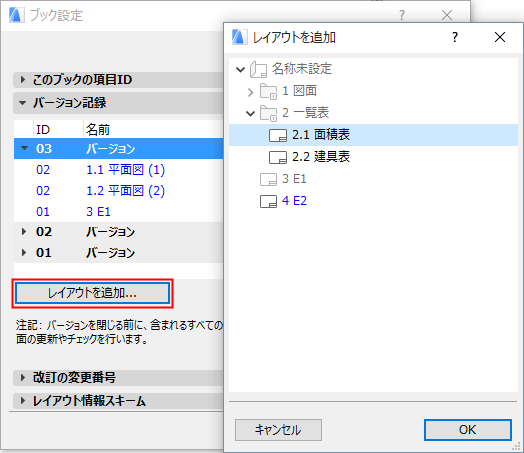Confirm with the OK button
524x453 pixels.
(467, 430)
